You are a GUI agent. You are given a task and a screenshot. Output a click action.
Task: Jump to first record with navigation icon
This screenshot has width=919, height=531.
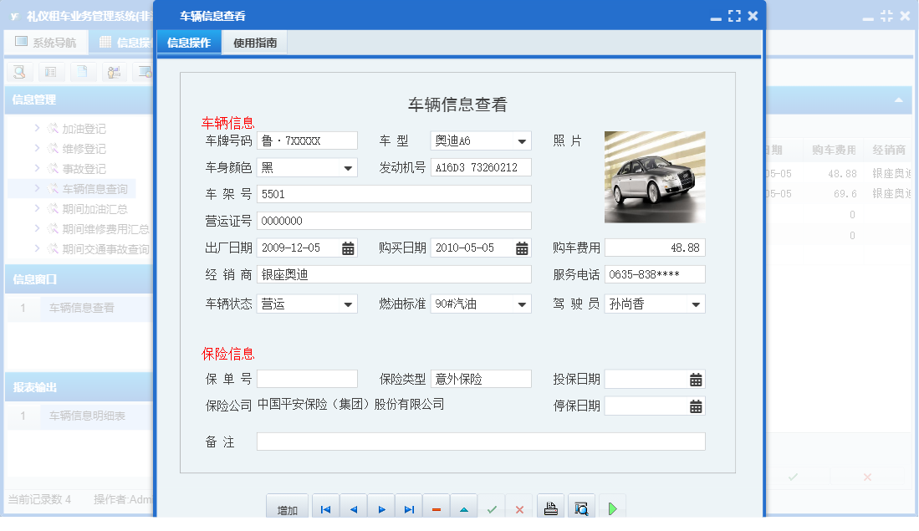[324, 506]
